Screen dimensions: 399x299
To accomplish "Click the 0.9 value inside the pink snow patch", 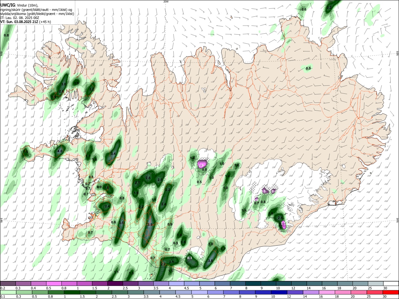I will click(x=201, y=165).
